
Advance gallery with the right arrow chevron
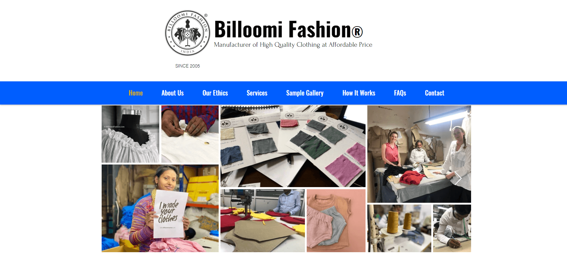[x=458, y=178]
